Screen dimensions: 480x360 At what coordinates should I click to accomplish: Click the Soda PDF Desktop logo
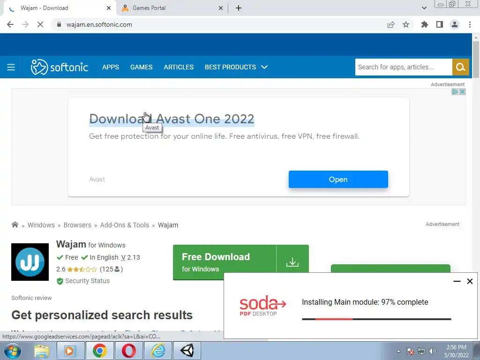(x=262, y=306)
